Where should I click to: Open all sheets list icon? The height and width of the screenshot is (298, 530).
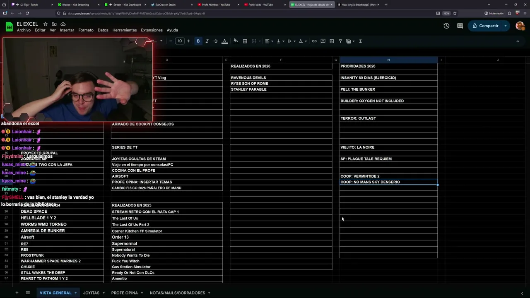pyautogui.click(x=28, y=293)
